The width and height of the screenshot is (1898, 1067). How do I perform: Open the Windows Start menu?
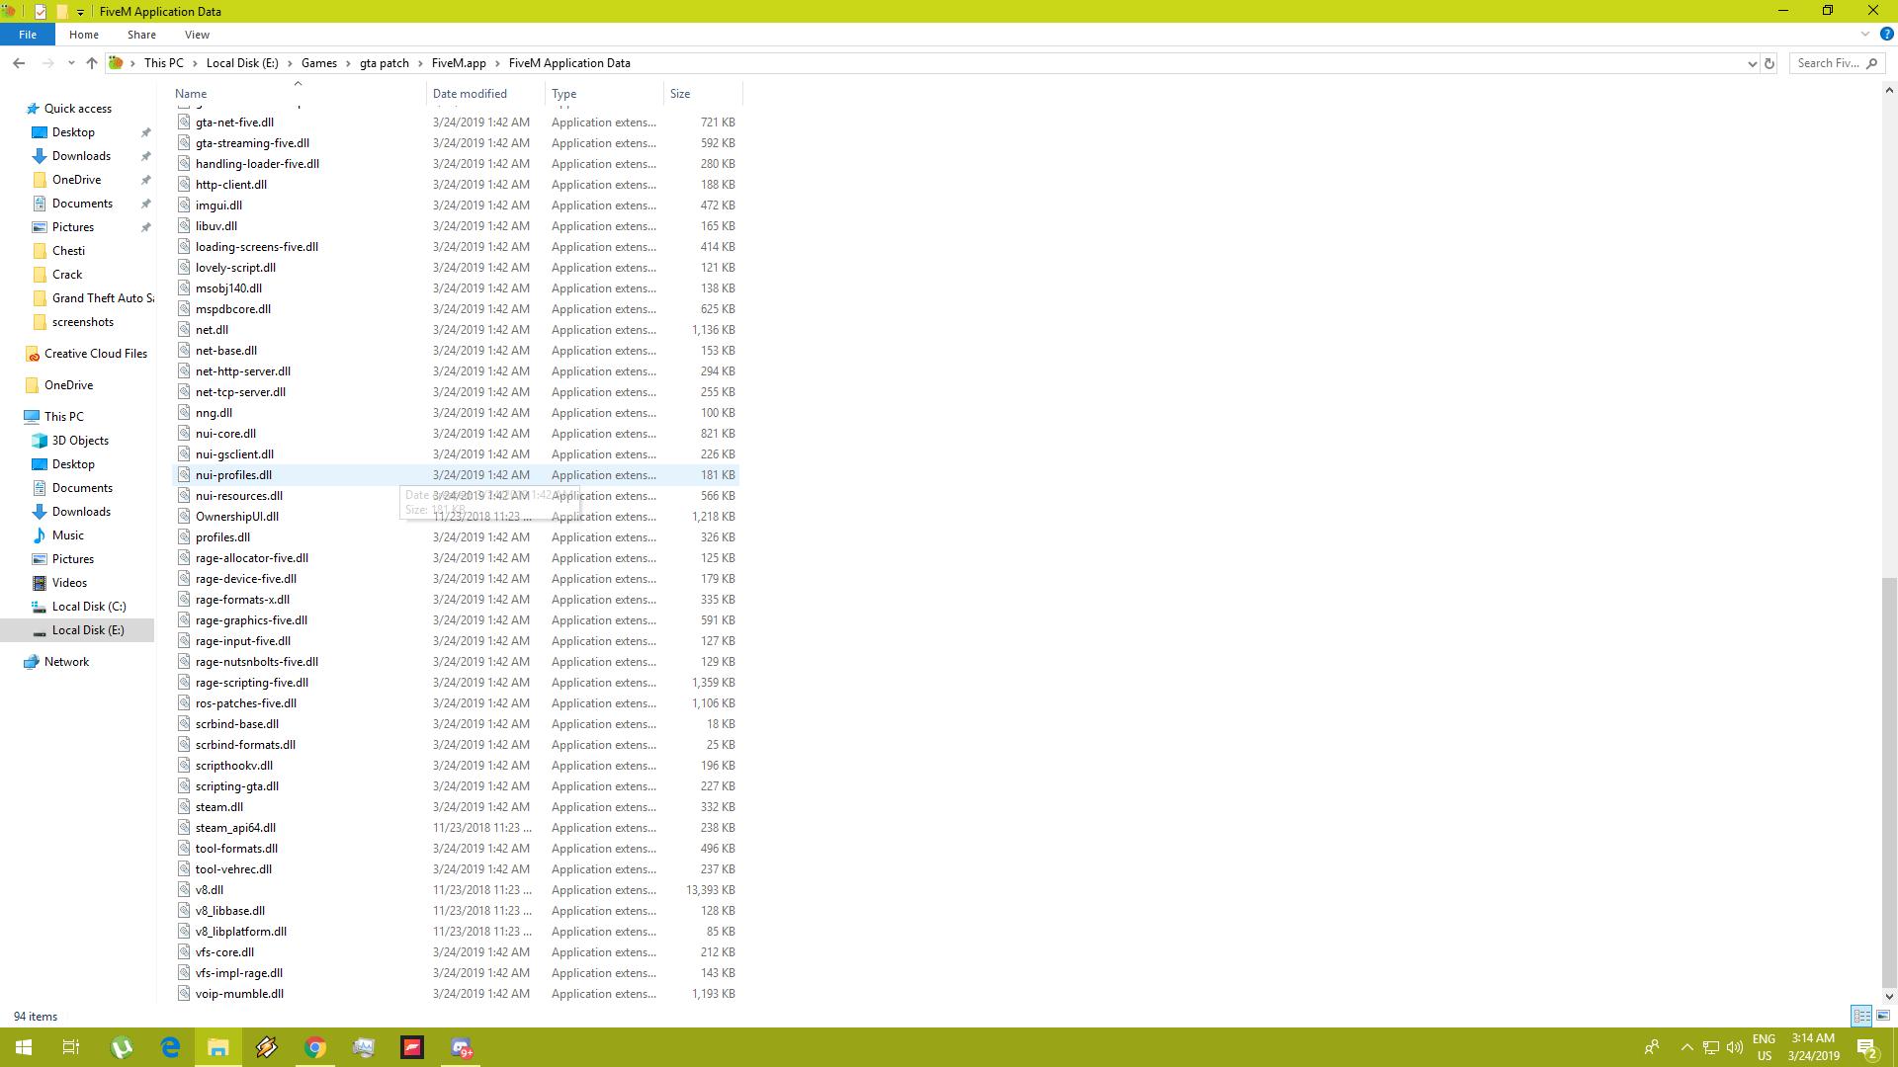24,1047
